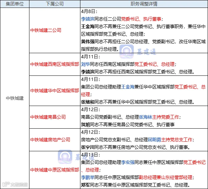The image size is (208, 189).
Task: Click the 4月12日 date in 南昌公司 row
Action: click(x=90, y=110)
